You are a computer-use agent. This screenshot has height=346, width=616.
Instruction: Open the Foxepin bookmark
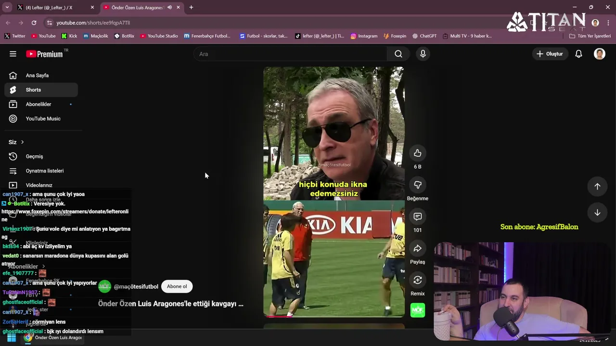(395, 36)
